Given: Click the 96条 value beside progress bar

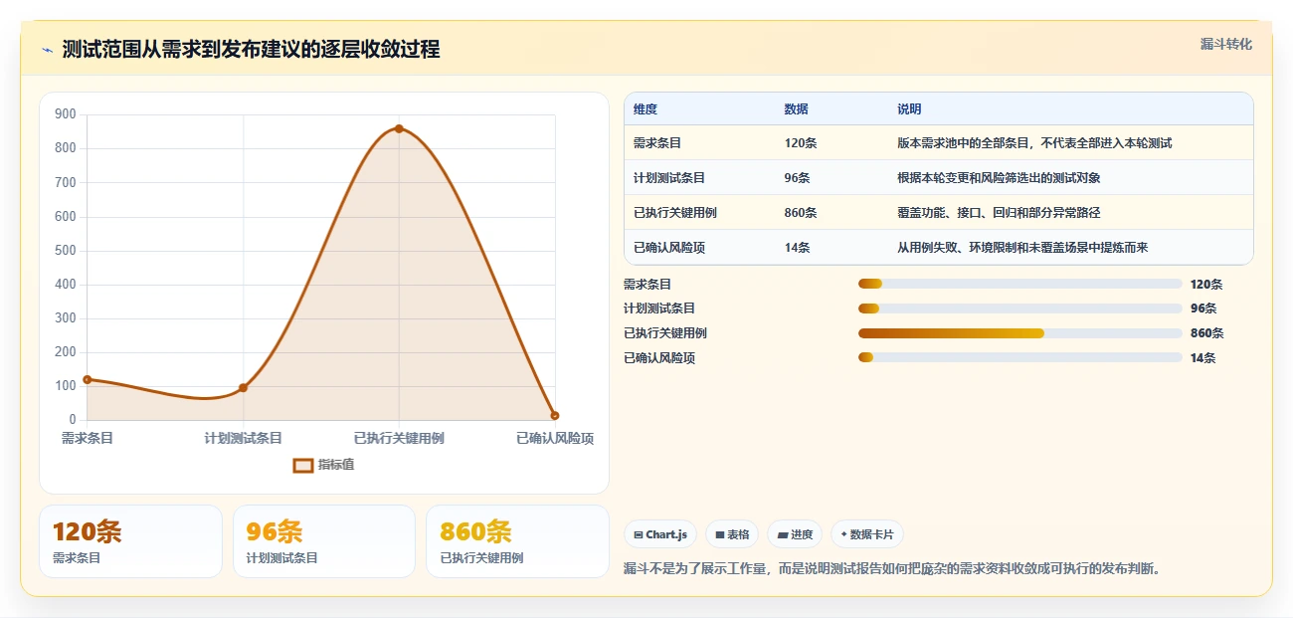Looking at the screenshot, I should [x=1202, y=309].
